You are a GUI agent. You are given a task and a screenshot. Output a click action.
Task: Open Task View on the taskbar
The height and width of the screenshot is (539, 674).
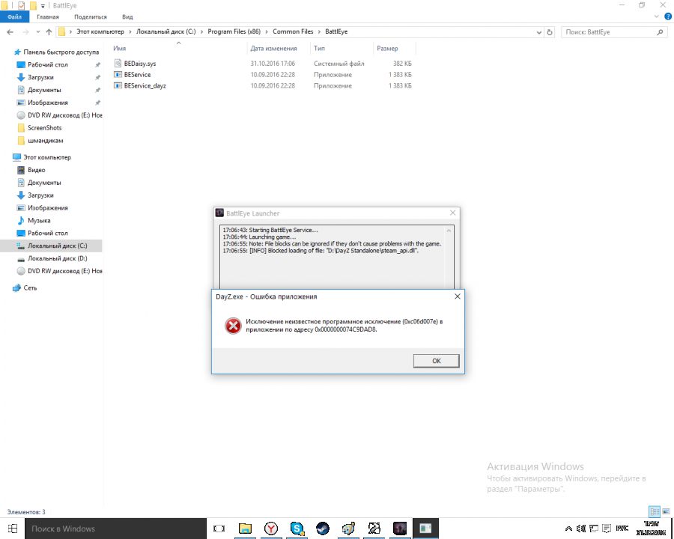pyautogui.click(x=219, y=529)
